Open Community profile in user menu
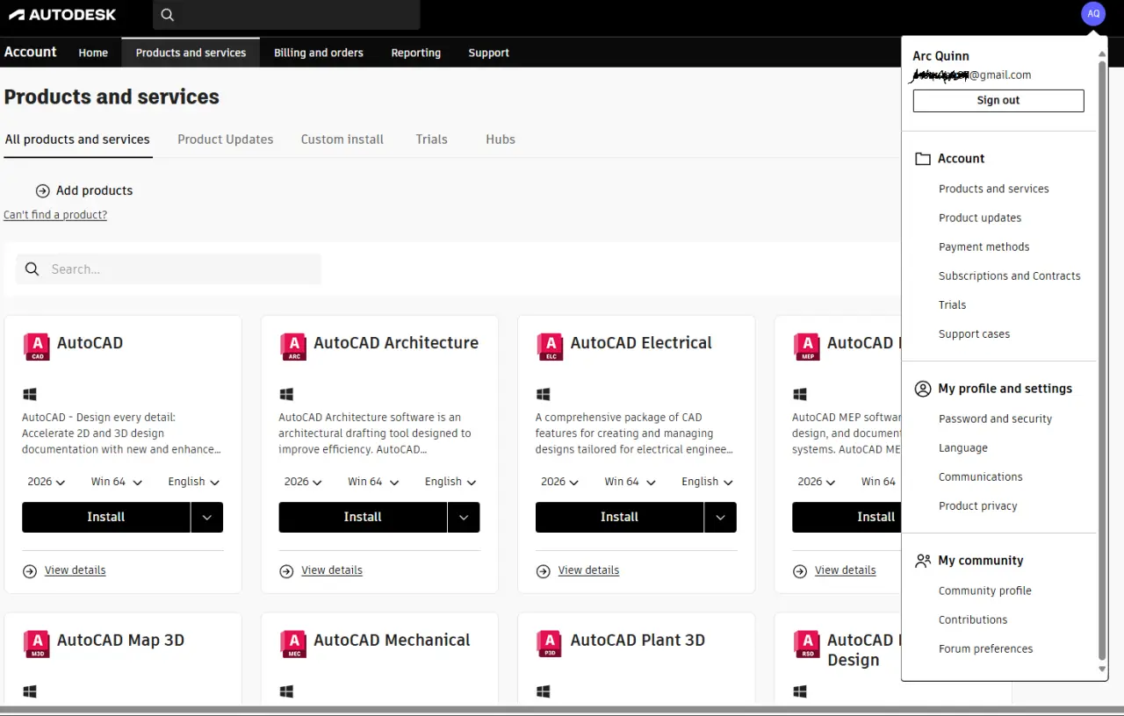The image size is (1124, 716). click(x=985, y=591)
